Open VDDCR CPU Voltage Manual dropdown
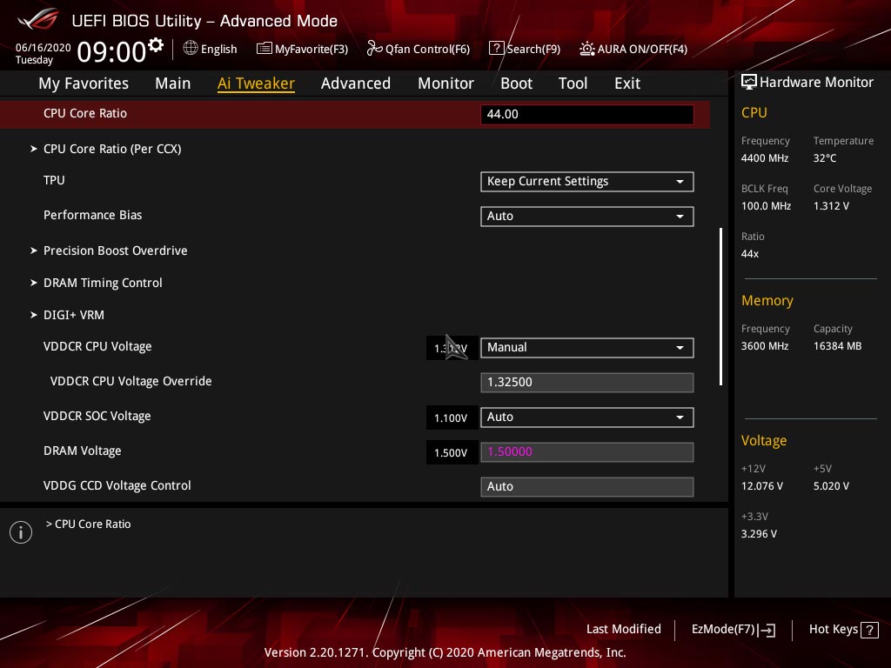The height and width of the screenshot is (668, 891). point(587,347)
